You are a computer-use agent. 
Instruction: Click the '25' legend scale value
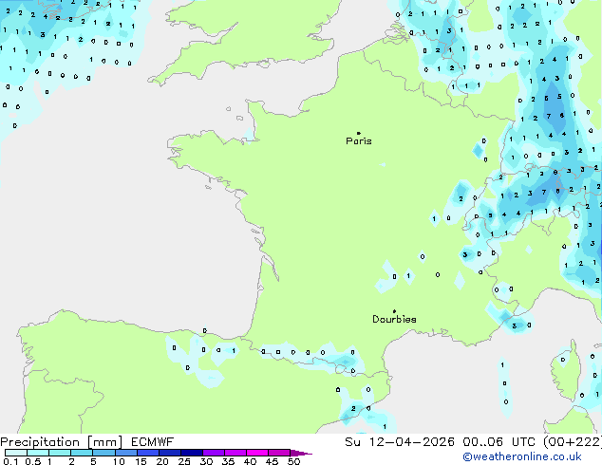coord(184,461)
